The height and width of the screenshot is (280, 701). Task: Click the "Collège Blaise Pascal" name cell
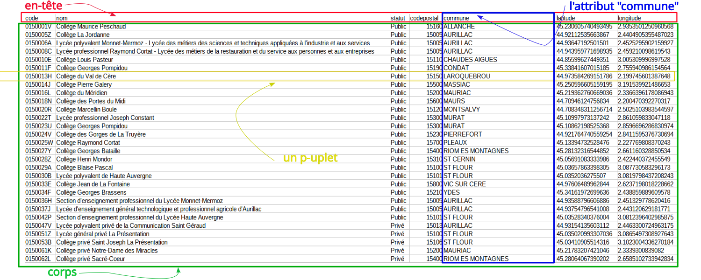(x=85, y=168)
